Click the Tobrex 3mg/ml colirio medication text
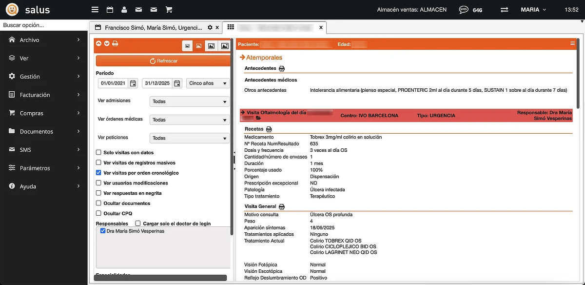This screenshot has height=285, width=585. coord(346,138)
